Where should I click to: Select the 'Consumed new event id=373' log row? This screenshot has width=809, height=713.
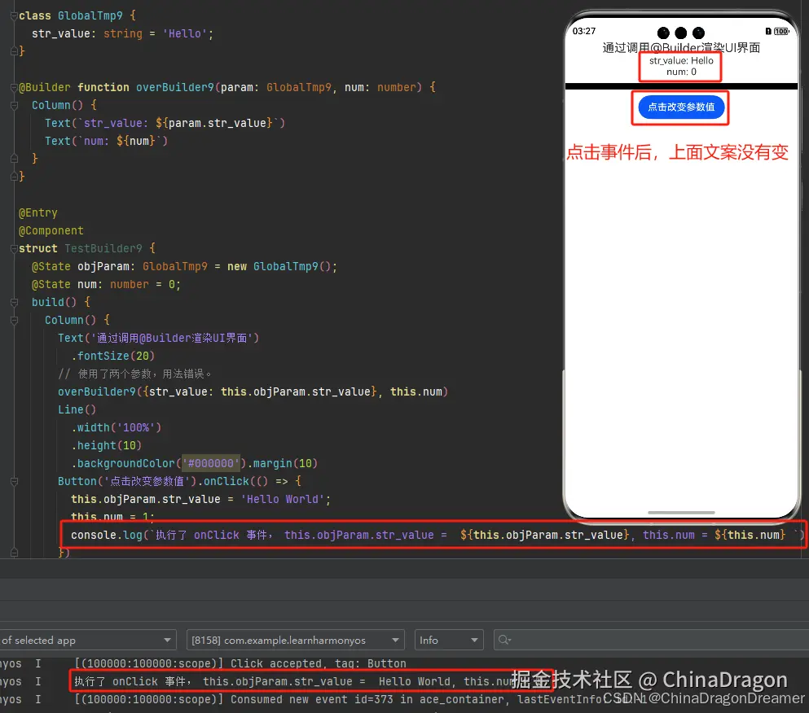tap(361, 700)
